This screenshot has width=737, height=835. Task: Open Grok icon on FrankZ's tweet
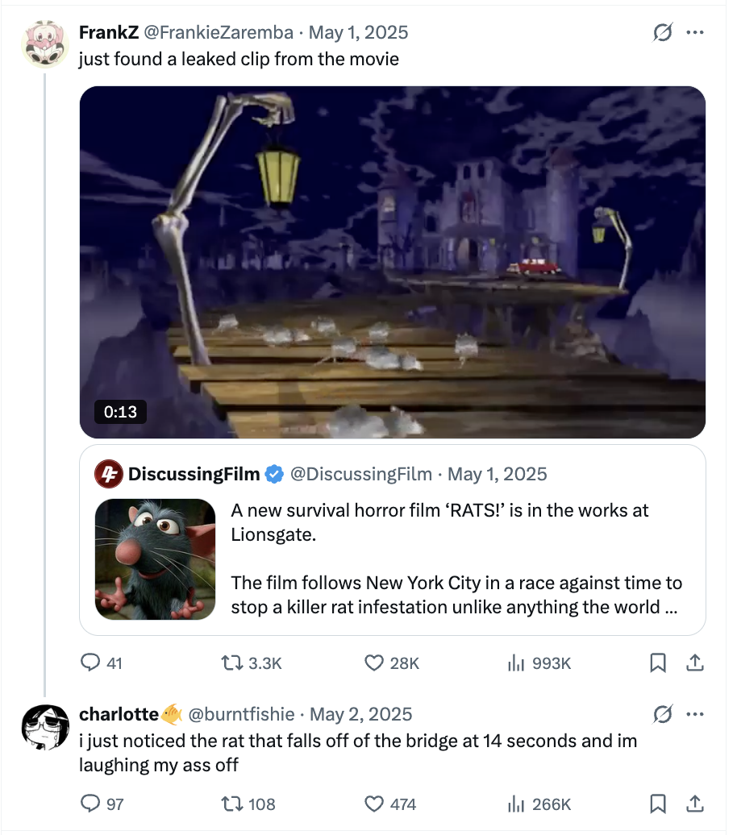tap(663, 33)
